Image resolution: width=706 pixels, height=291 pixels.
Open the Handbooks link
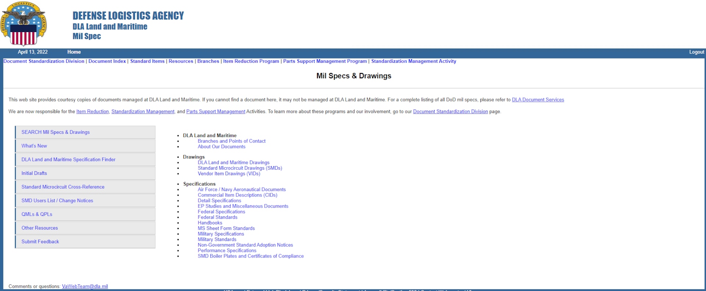[210, 223]
